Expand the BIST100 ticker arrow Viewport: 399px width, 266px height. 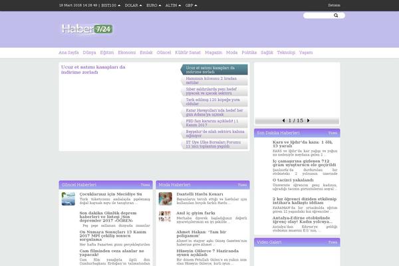click(119, 5)
